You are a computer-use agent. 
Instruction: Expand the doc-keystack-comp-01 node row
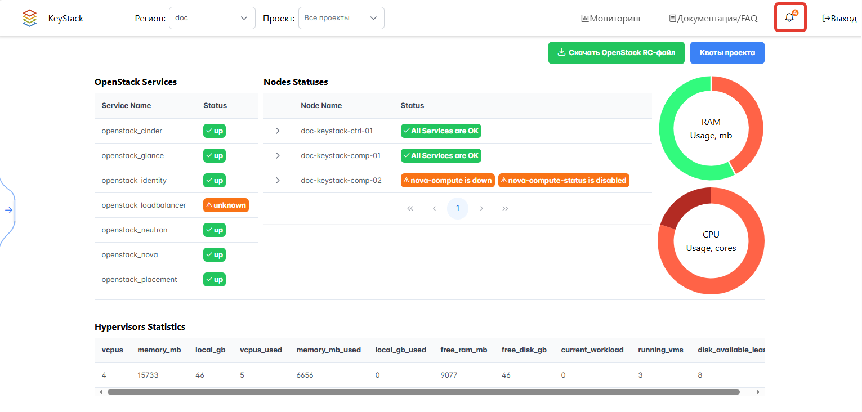click(x=278, y=156)
